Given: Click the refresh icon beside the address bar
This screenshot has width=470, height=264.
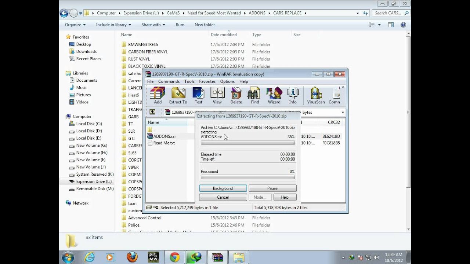Looking at the screenshot, I should click(365, 13).
